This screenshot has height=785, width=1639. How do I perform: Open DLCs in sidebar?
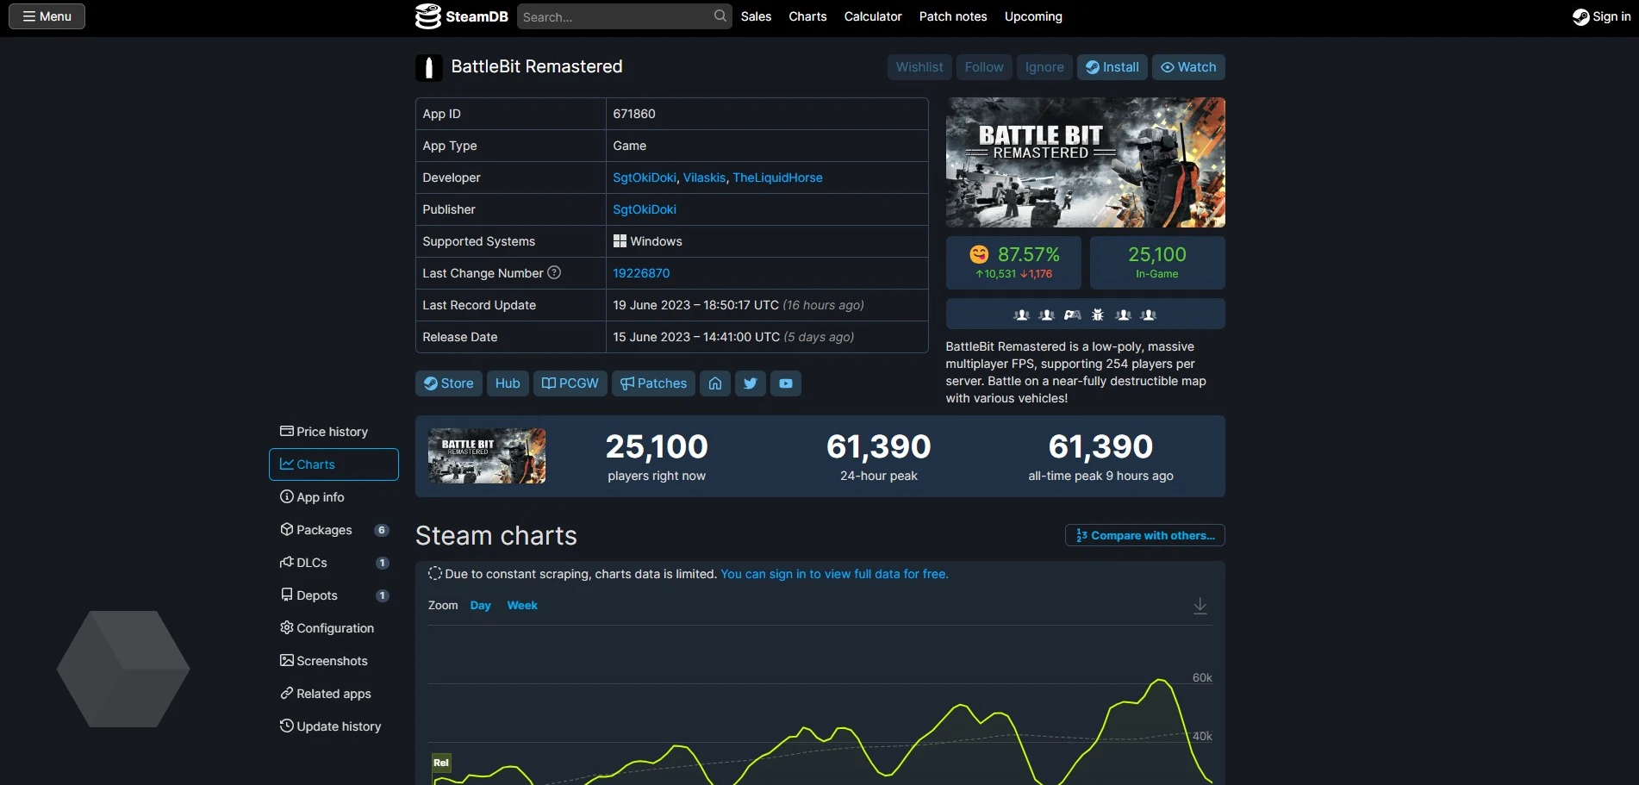coord(333,563)
